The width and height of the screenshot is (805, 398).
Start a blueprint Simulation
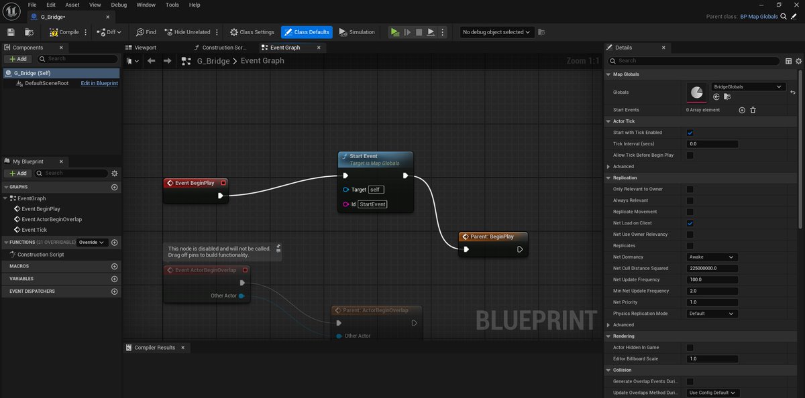[x=357, y=31]
